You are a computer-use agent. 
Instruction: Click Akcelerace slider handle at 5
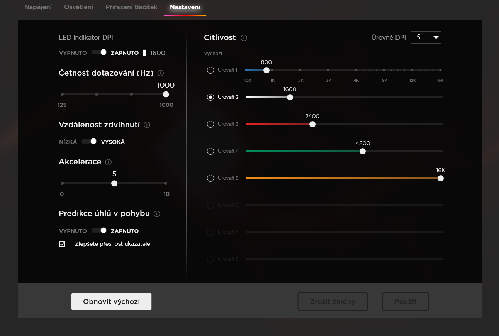pyautogui.click(x=114, y=183)
